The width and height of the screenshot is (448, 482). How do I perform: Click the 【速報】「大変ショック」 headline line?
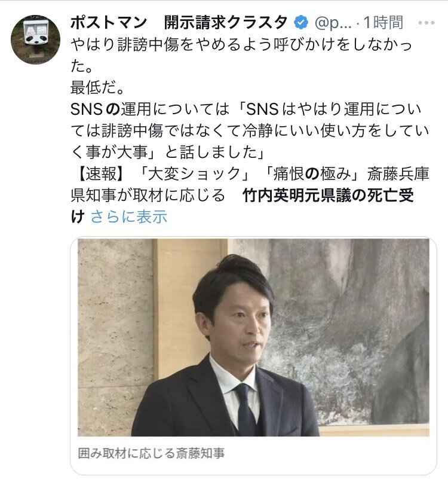tap(250, 173)
